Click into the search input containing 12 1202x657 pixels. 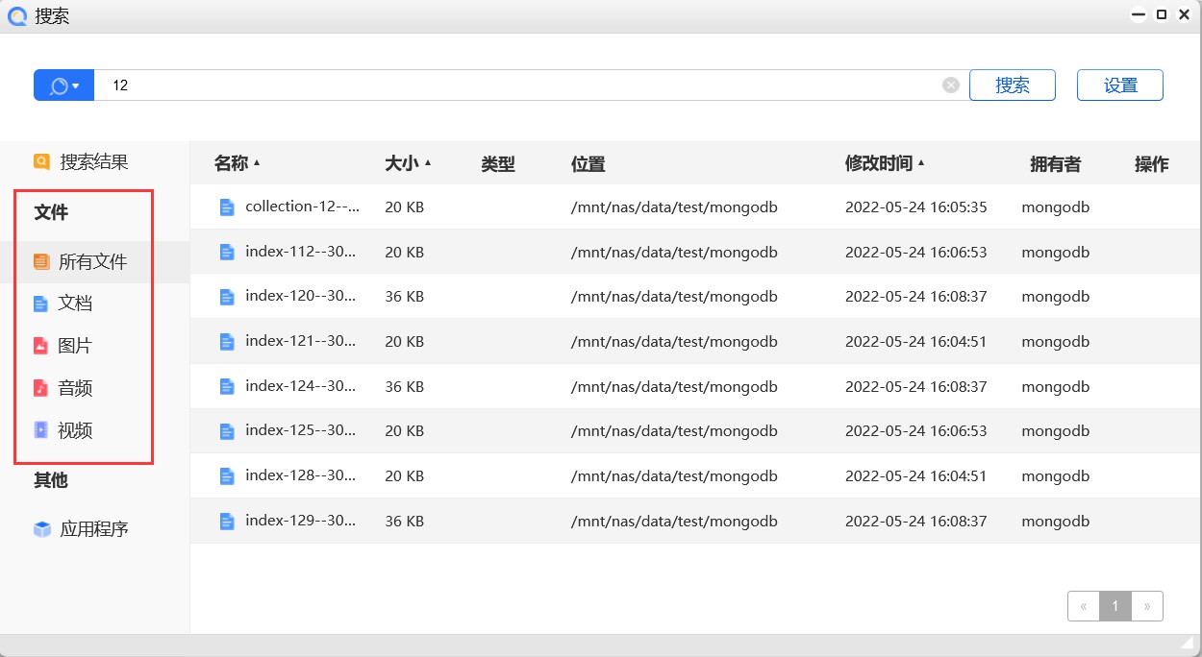519,85
